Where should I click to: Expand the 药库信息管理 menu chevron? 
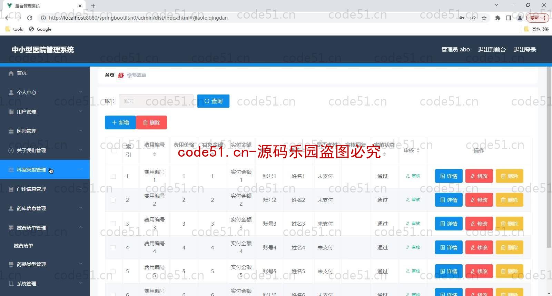coord(81,208)
